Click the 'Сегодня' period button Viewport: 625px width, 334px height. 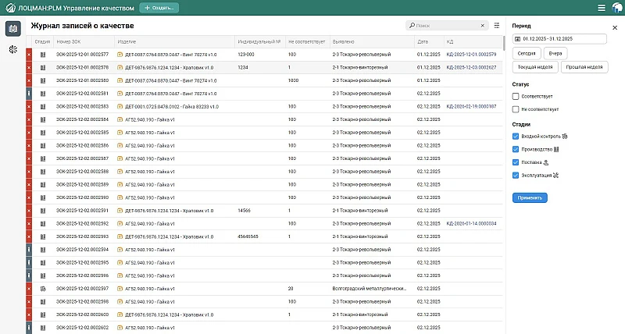(527, 53)
